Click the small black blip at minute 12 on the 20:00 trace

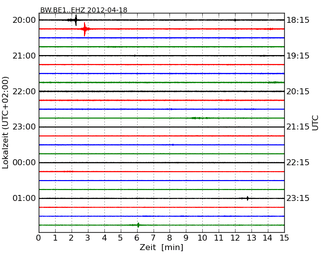(235, 20)
